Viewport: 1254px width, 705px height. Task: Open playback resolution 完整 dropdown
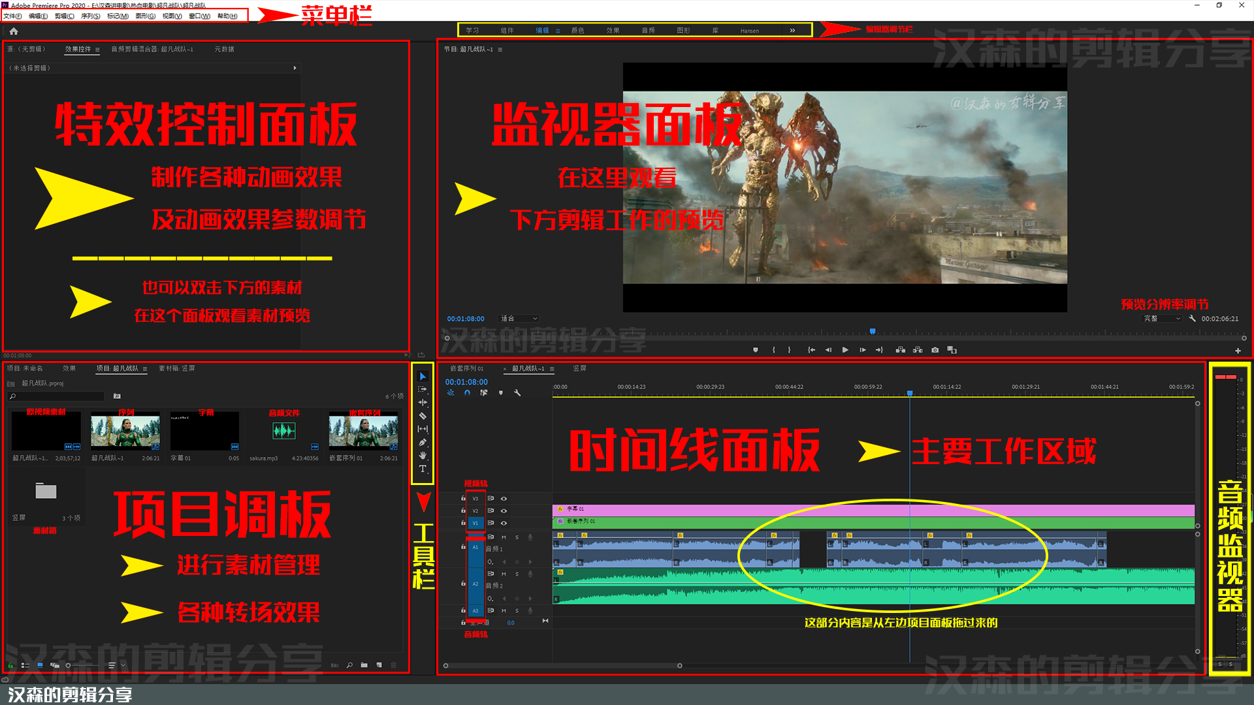1163,319
